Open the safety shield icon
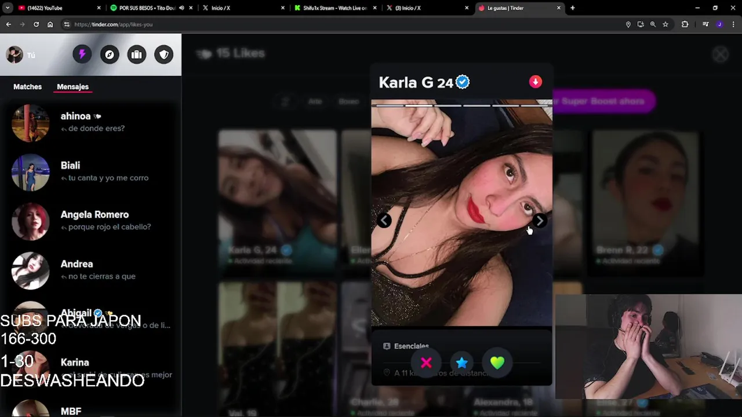 pyautogui.click(x=164, y=54)
